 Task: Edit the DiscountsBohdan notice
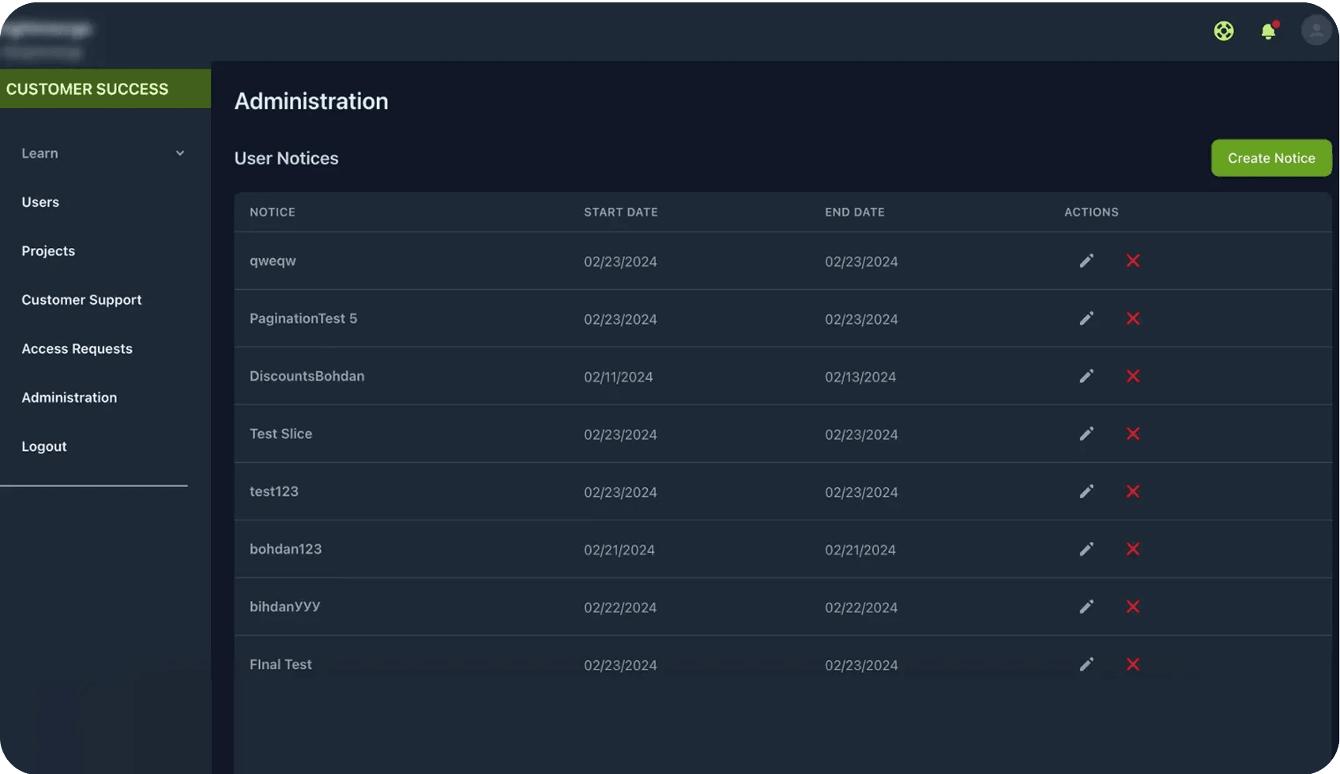pyautogui.click(x=1086, y=376)
